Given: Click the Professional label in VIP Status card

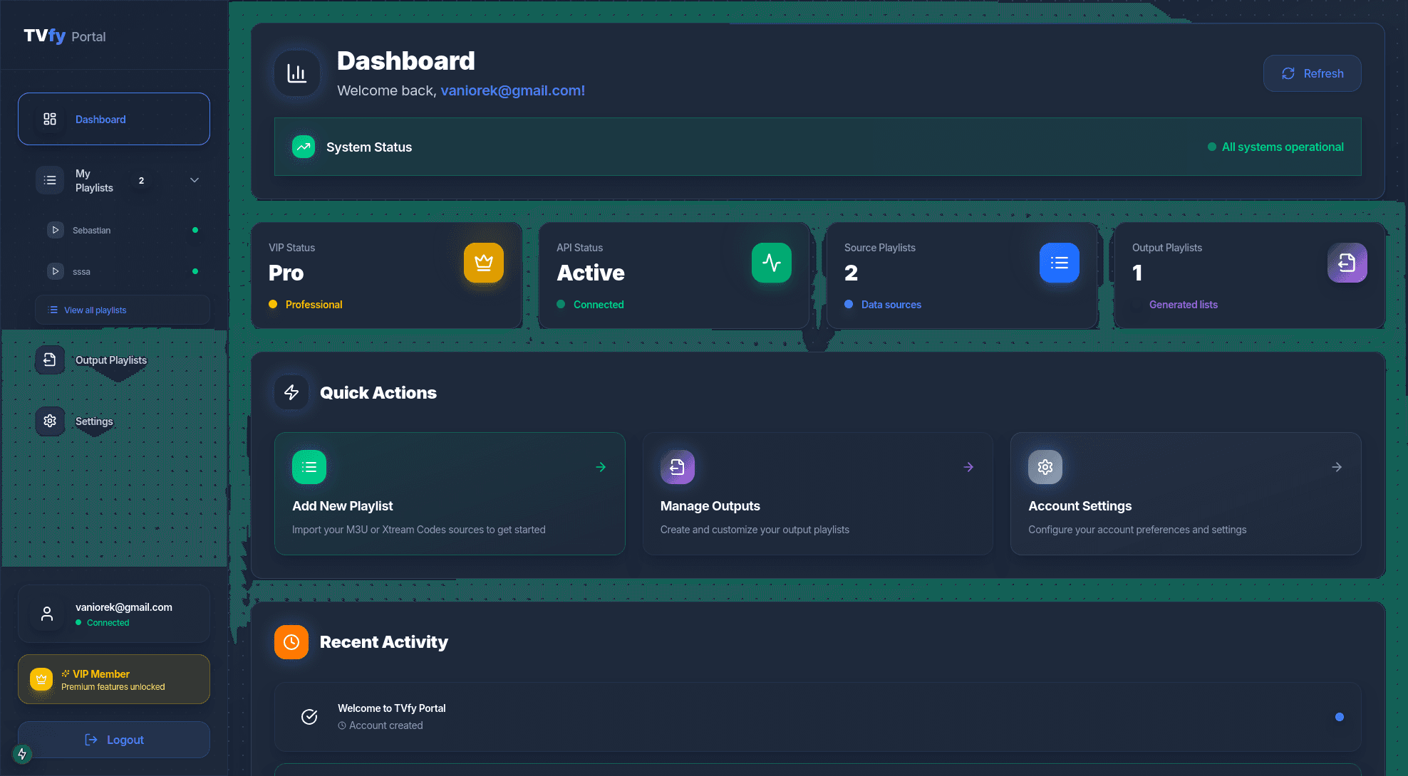Looking at the screenshot, I should pyautogui.click(x=314, y=304).
